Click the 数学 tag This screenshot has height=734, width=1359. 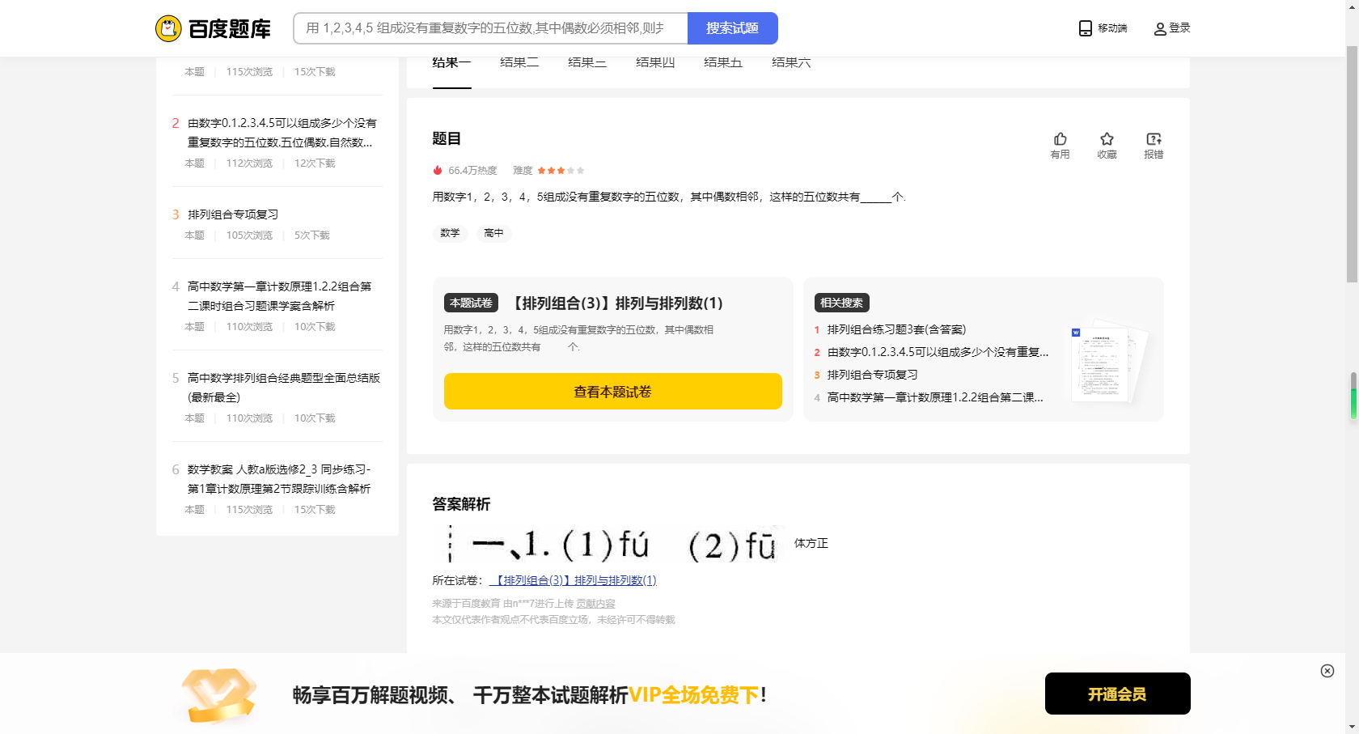pyautogui.click(x=450, y=233)
